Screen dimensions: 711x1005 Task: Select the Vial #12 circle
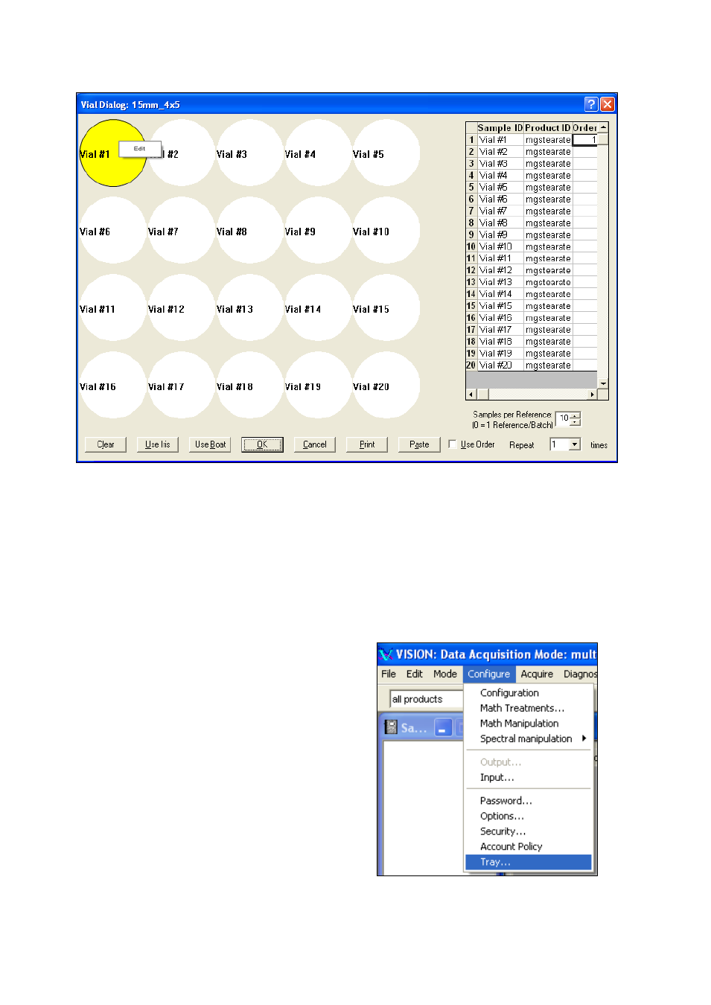pos(182,307)
